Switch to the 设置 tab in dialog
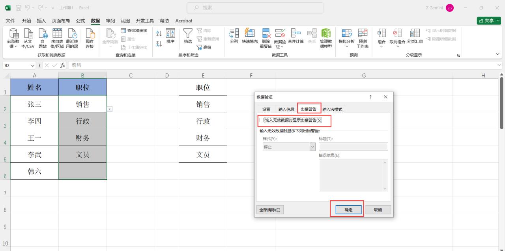 click(x=266, y=109)
